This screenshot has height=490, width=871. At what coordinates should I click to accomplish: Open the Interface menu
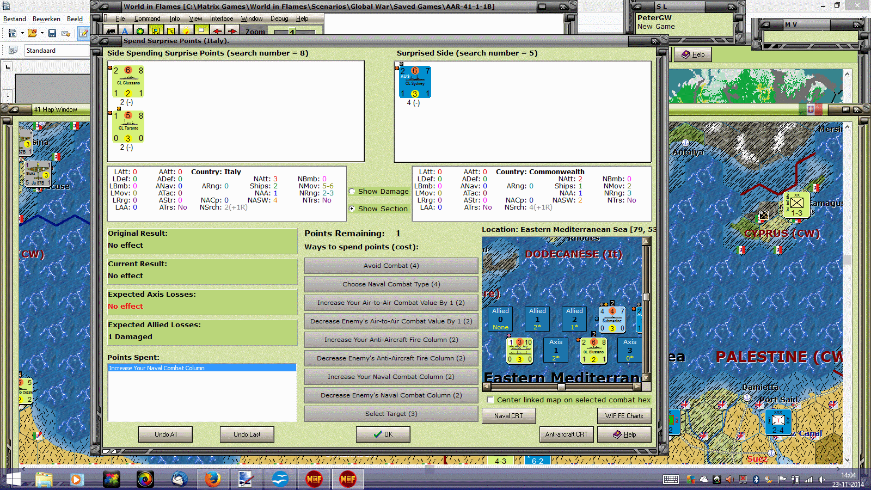pyautogui.click(x=222, y=19)
